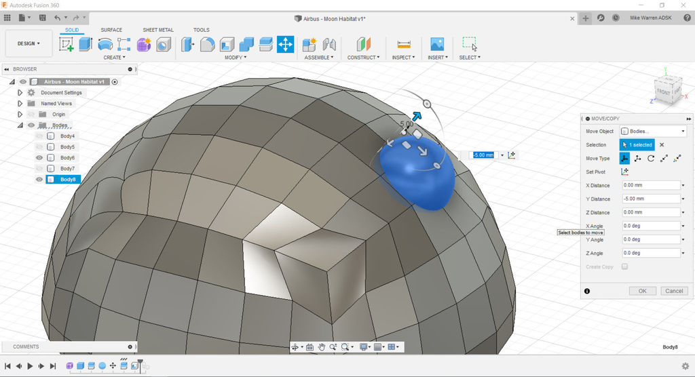695x377 pixels.
Task: Open the Construct menu dropdown
Action: click(364, 58)
